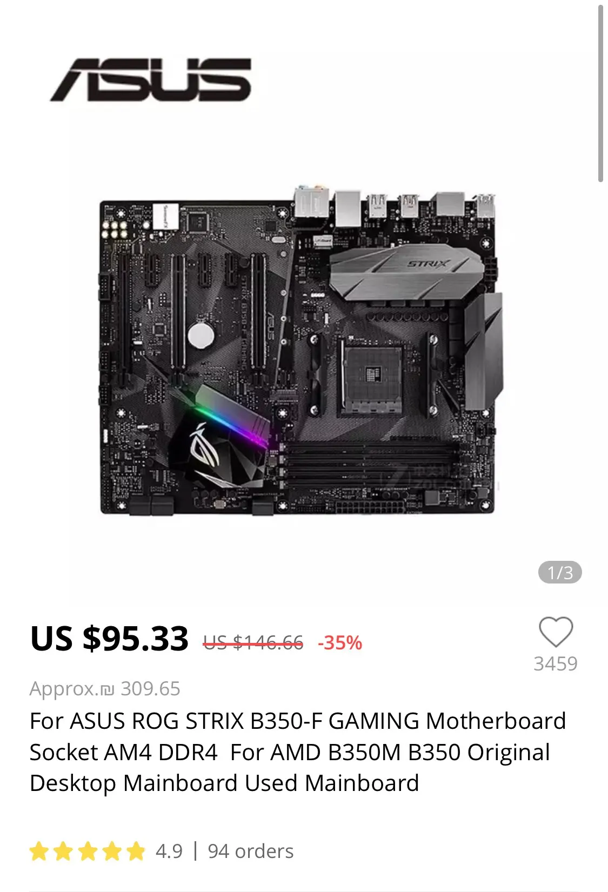The width and height of the screenshot is (608, 892).
Task: Click the ROG eye logo on motherboard image
Action: click(205, 446)
